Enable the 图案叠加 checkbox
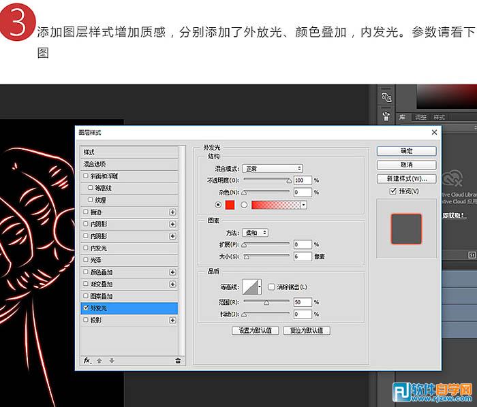The image size is (477, 407). pos(85,296)
